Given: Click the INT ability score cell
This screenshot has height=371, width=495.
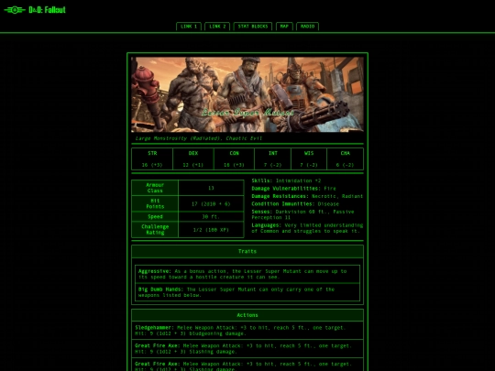Looking at the screenshot, I should point(273,159).
